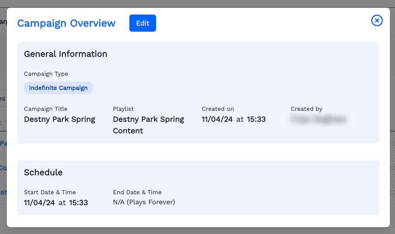Click the End Date & Time label

tap(137, 193)
